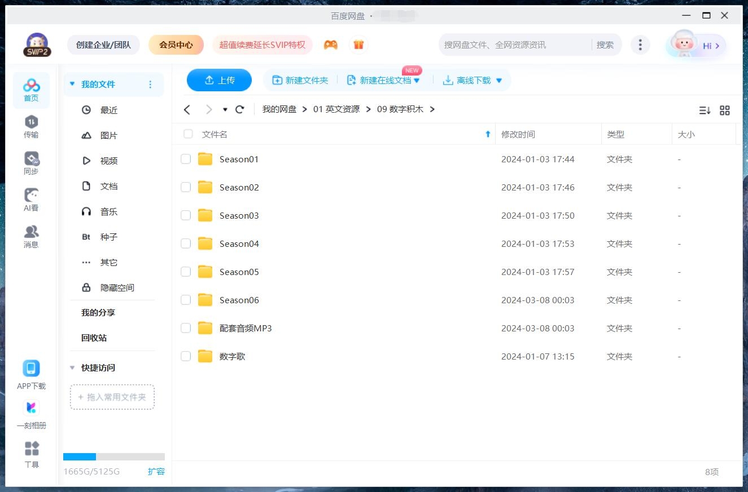
Task: Check the Season05 row checkbox
Action: pyautogui.click(x=186, y=272)
